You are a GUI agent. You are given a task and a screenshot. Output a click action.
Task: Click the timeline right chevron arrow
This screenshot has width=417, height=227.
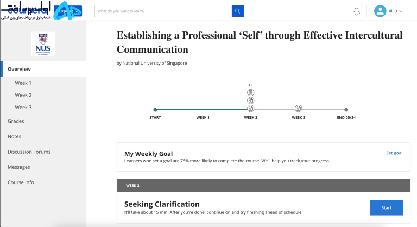tap(400, 109)
